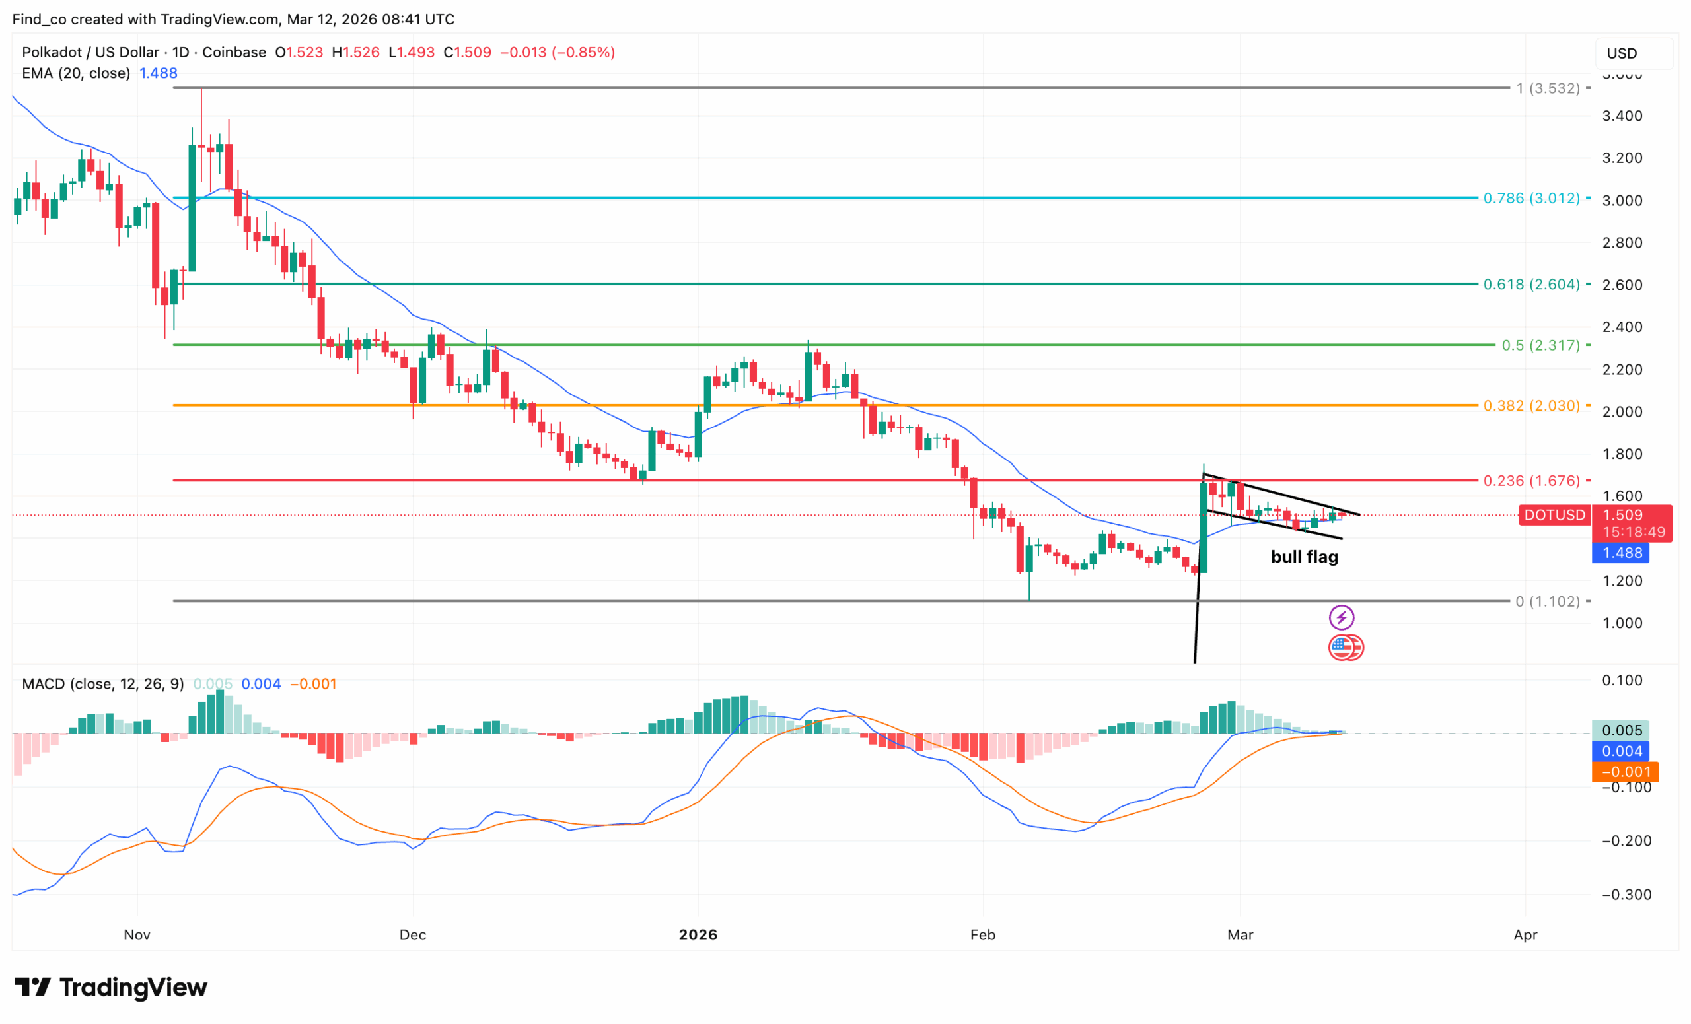Click the MACD signal value −0.001
The height and width of the screenshot is (1024, 1691).
coord(313,684)
